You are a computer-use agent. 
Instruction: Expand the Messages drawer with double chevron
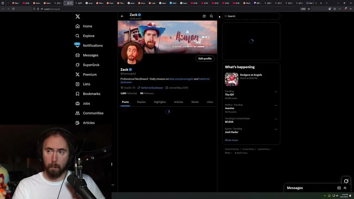click(345, 188)
